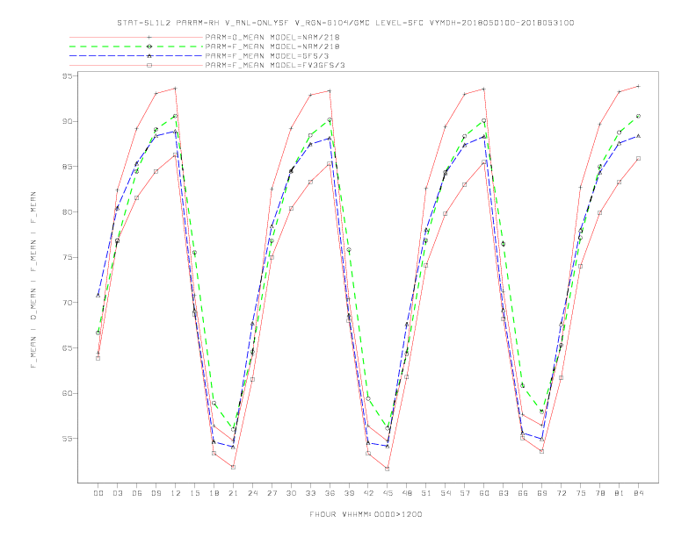Click the x-axis tick label 27

click(x=272, y=493)
